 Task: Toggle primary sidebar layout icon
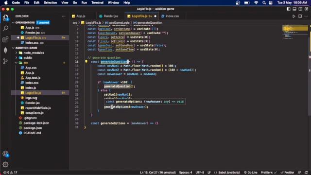coord(289,9)
